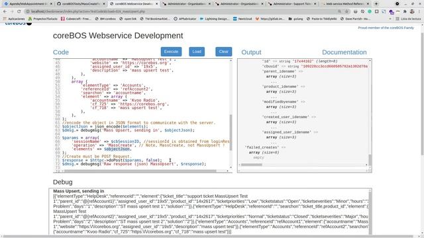Click highlighted $objectJson in code editor
424x238 pixels.
click(x=117, y=149)
